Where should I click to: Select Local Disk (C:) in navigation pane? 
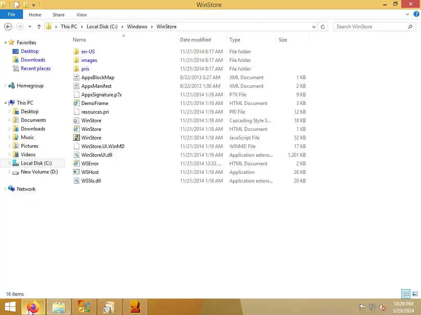pos(36,163)
